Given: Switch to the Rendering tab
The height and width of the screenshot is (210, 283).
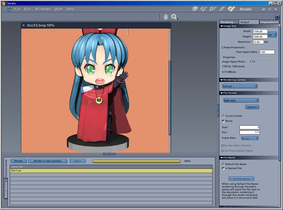Looking at the screenshot, I should tap(227, 22).
